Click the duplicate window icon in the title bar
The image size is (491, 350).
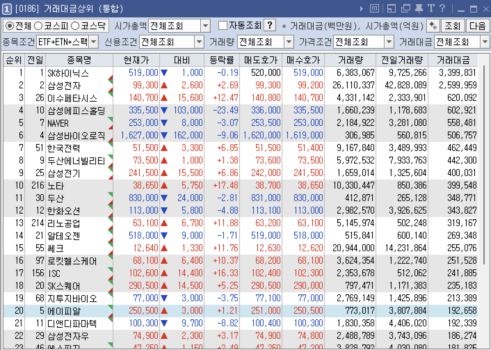(x=405, y=8)
